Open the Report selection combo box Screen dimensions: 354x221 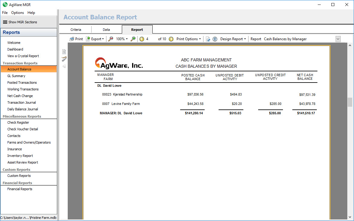(338, 39)
